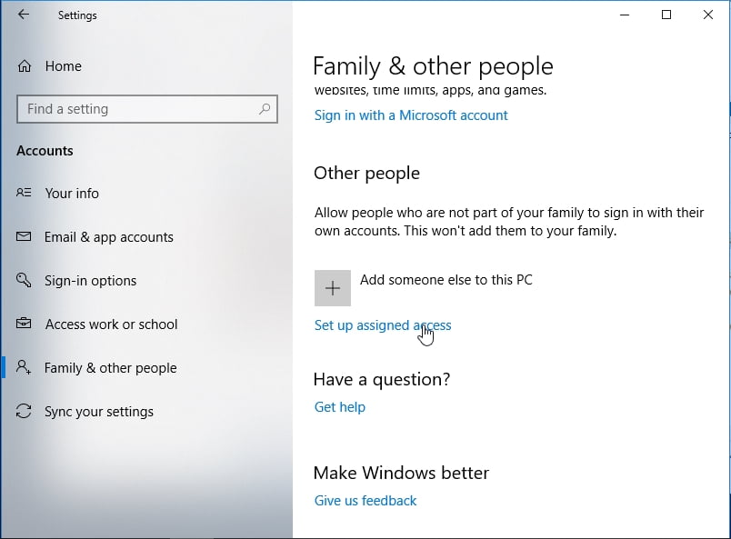Select the Your info person-card icon
This screenshot has width=731, height=539.
[x=25, y=194]
